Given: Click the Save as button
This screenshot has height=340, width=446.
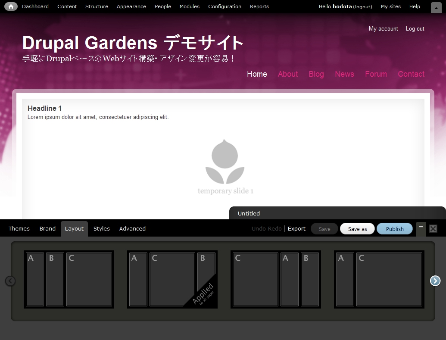Looking at the screenshot, I should coord(357,229).
